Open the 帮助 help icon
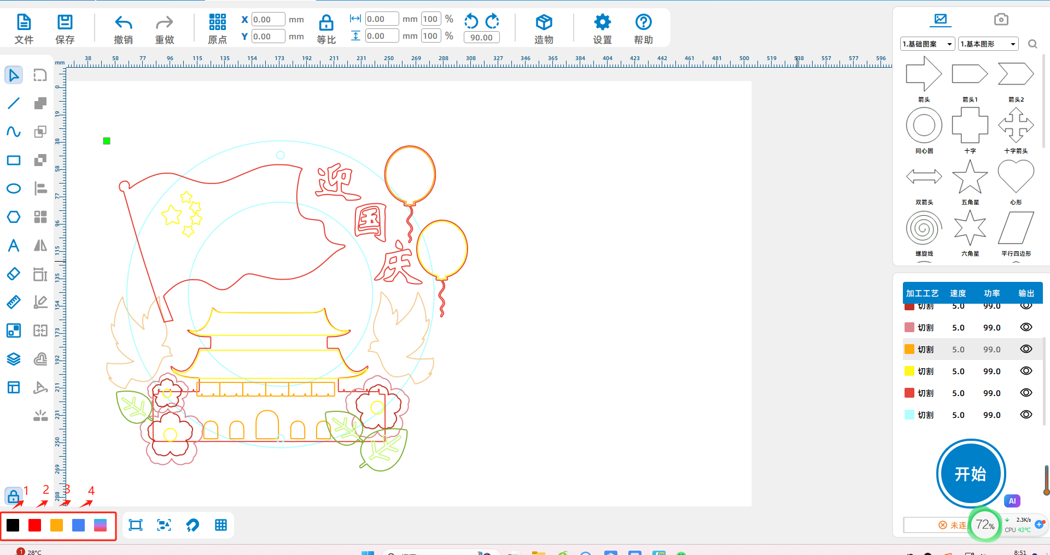The height and width of the screenshot is (555, 1050). pos(643,29)
